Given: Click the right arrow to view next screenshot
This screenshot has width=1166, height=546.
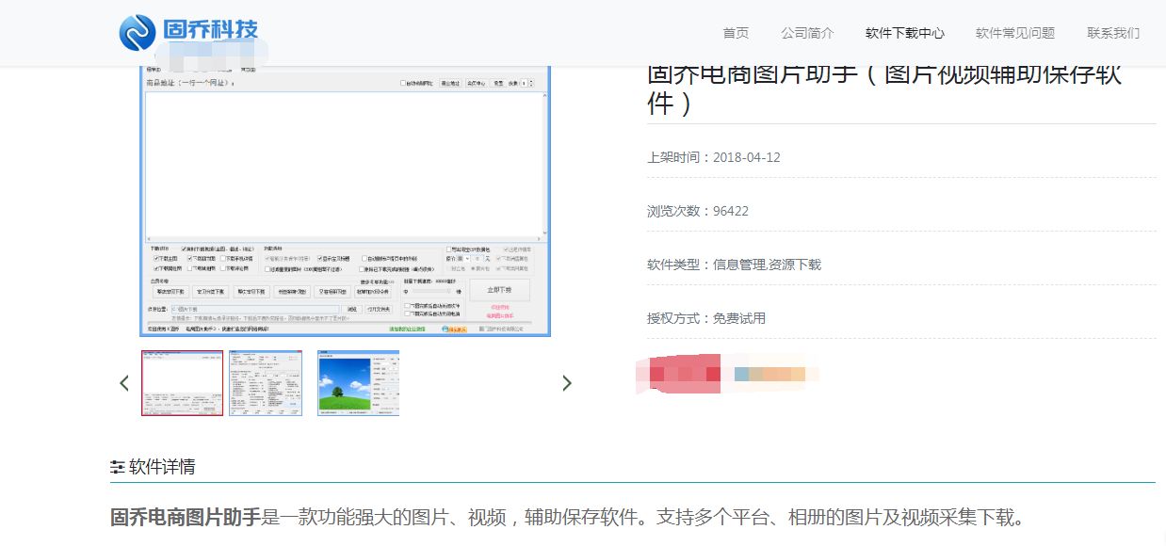Looking at the screenshot, I should [567, 383].
